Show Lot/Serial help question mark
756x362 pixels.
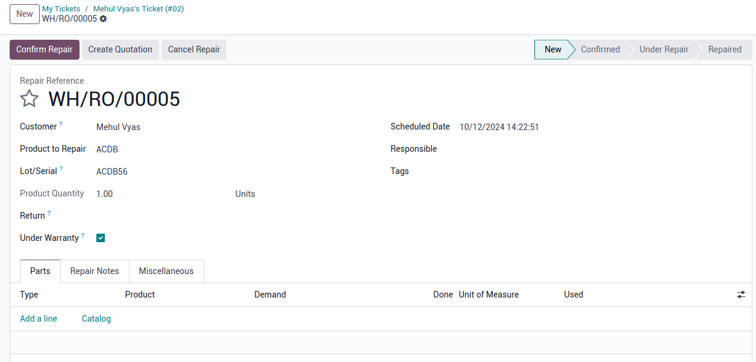[x=61, y=169]
